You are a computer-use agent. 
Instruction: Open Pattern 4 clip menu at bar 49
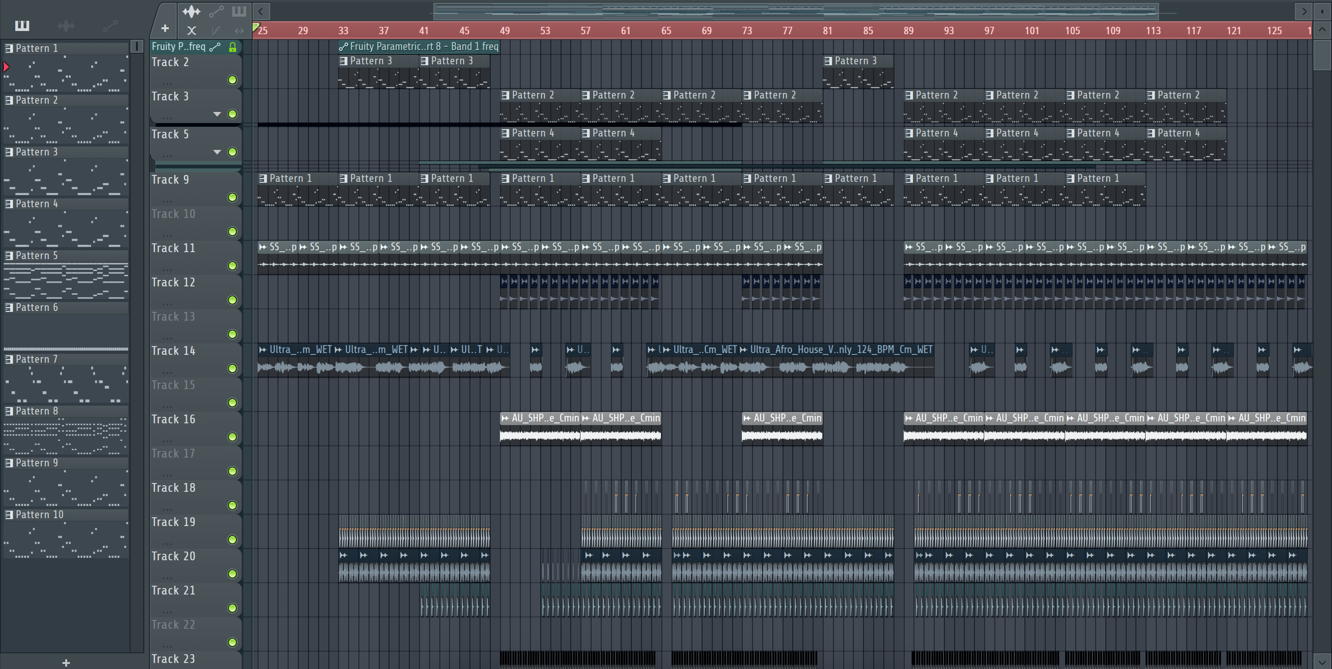click(505, 134)
